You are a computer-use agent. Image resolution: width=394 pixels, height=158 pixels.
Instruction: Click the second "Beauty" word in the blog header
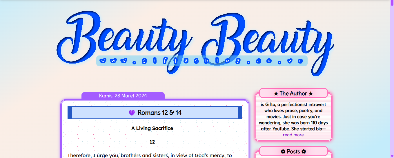270,38
